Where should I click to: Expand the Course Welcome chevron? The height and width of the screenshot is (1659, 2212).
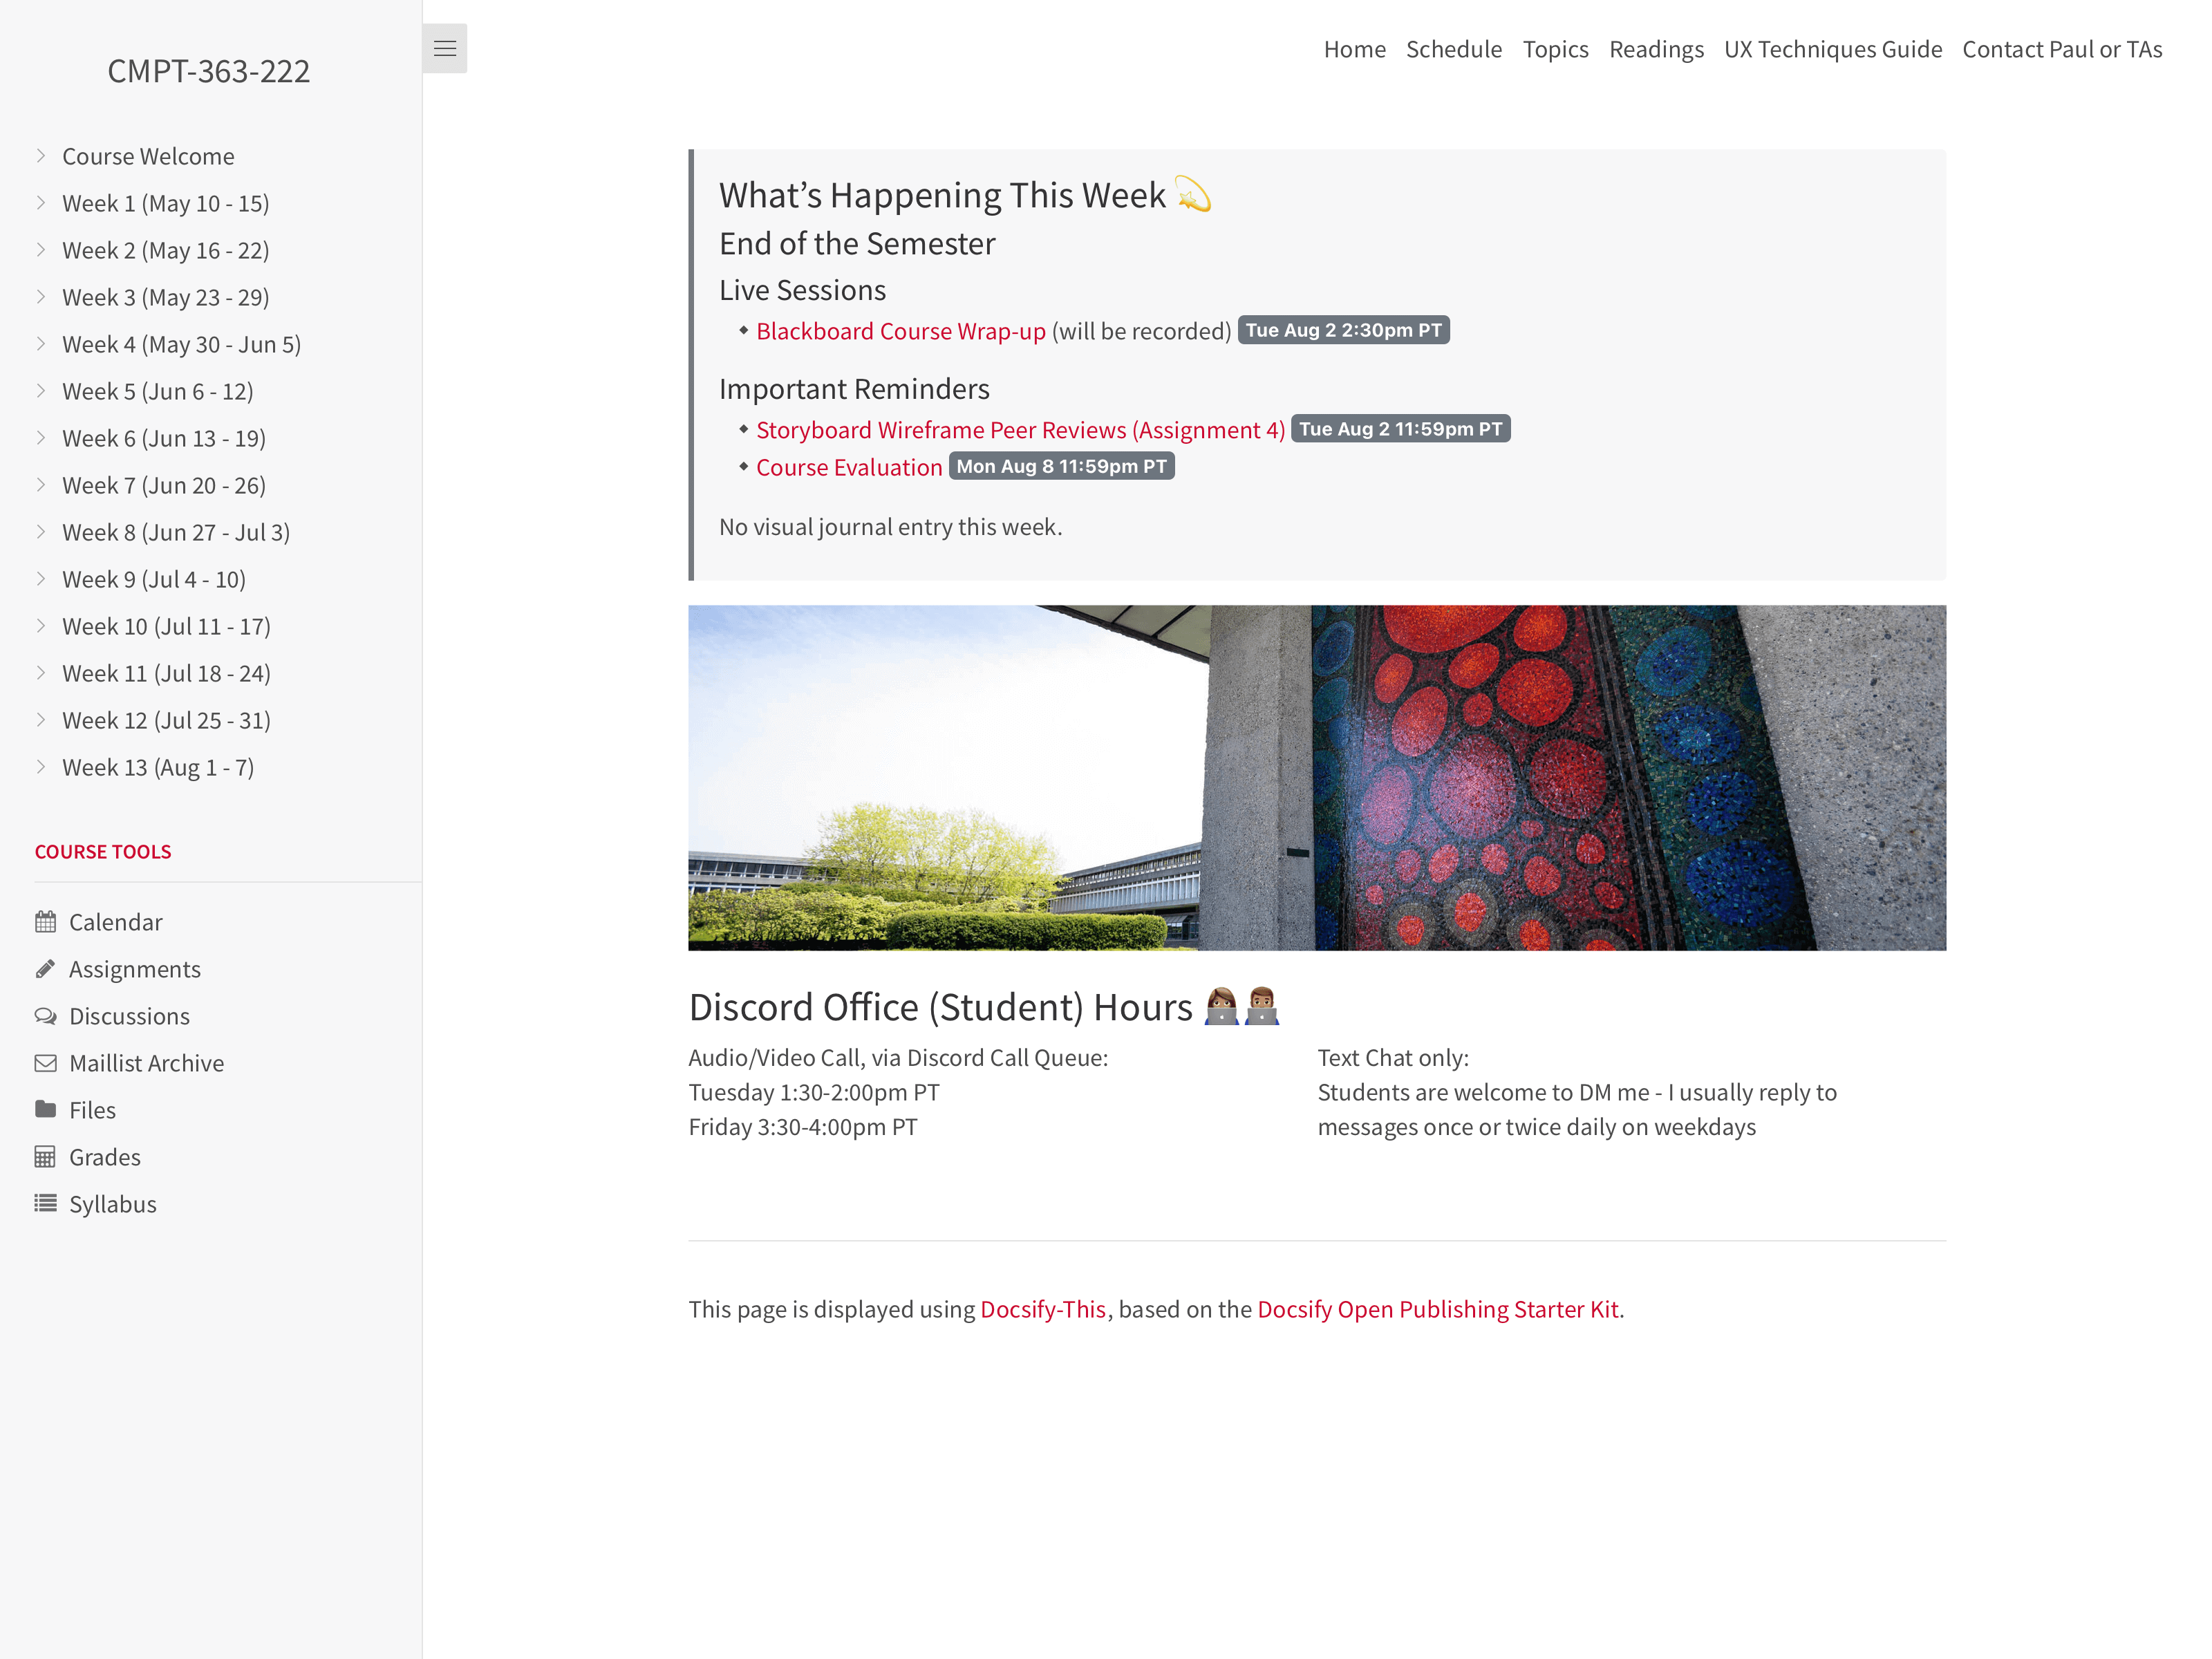41,155
